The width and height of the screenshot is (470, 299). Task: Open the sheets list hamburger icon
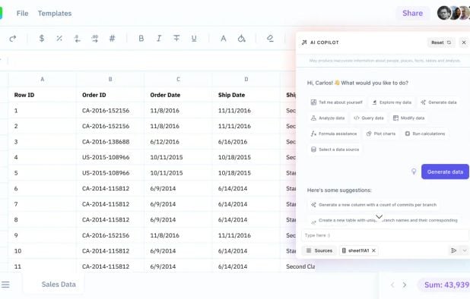tap(5, 285)
